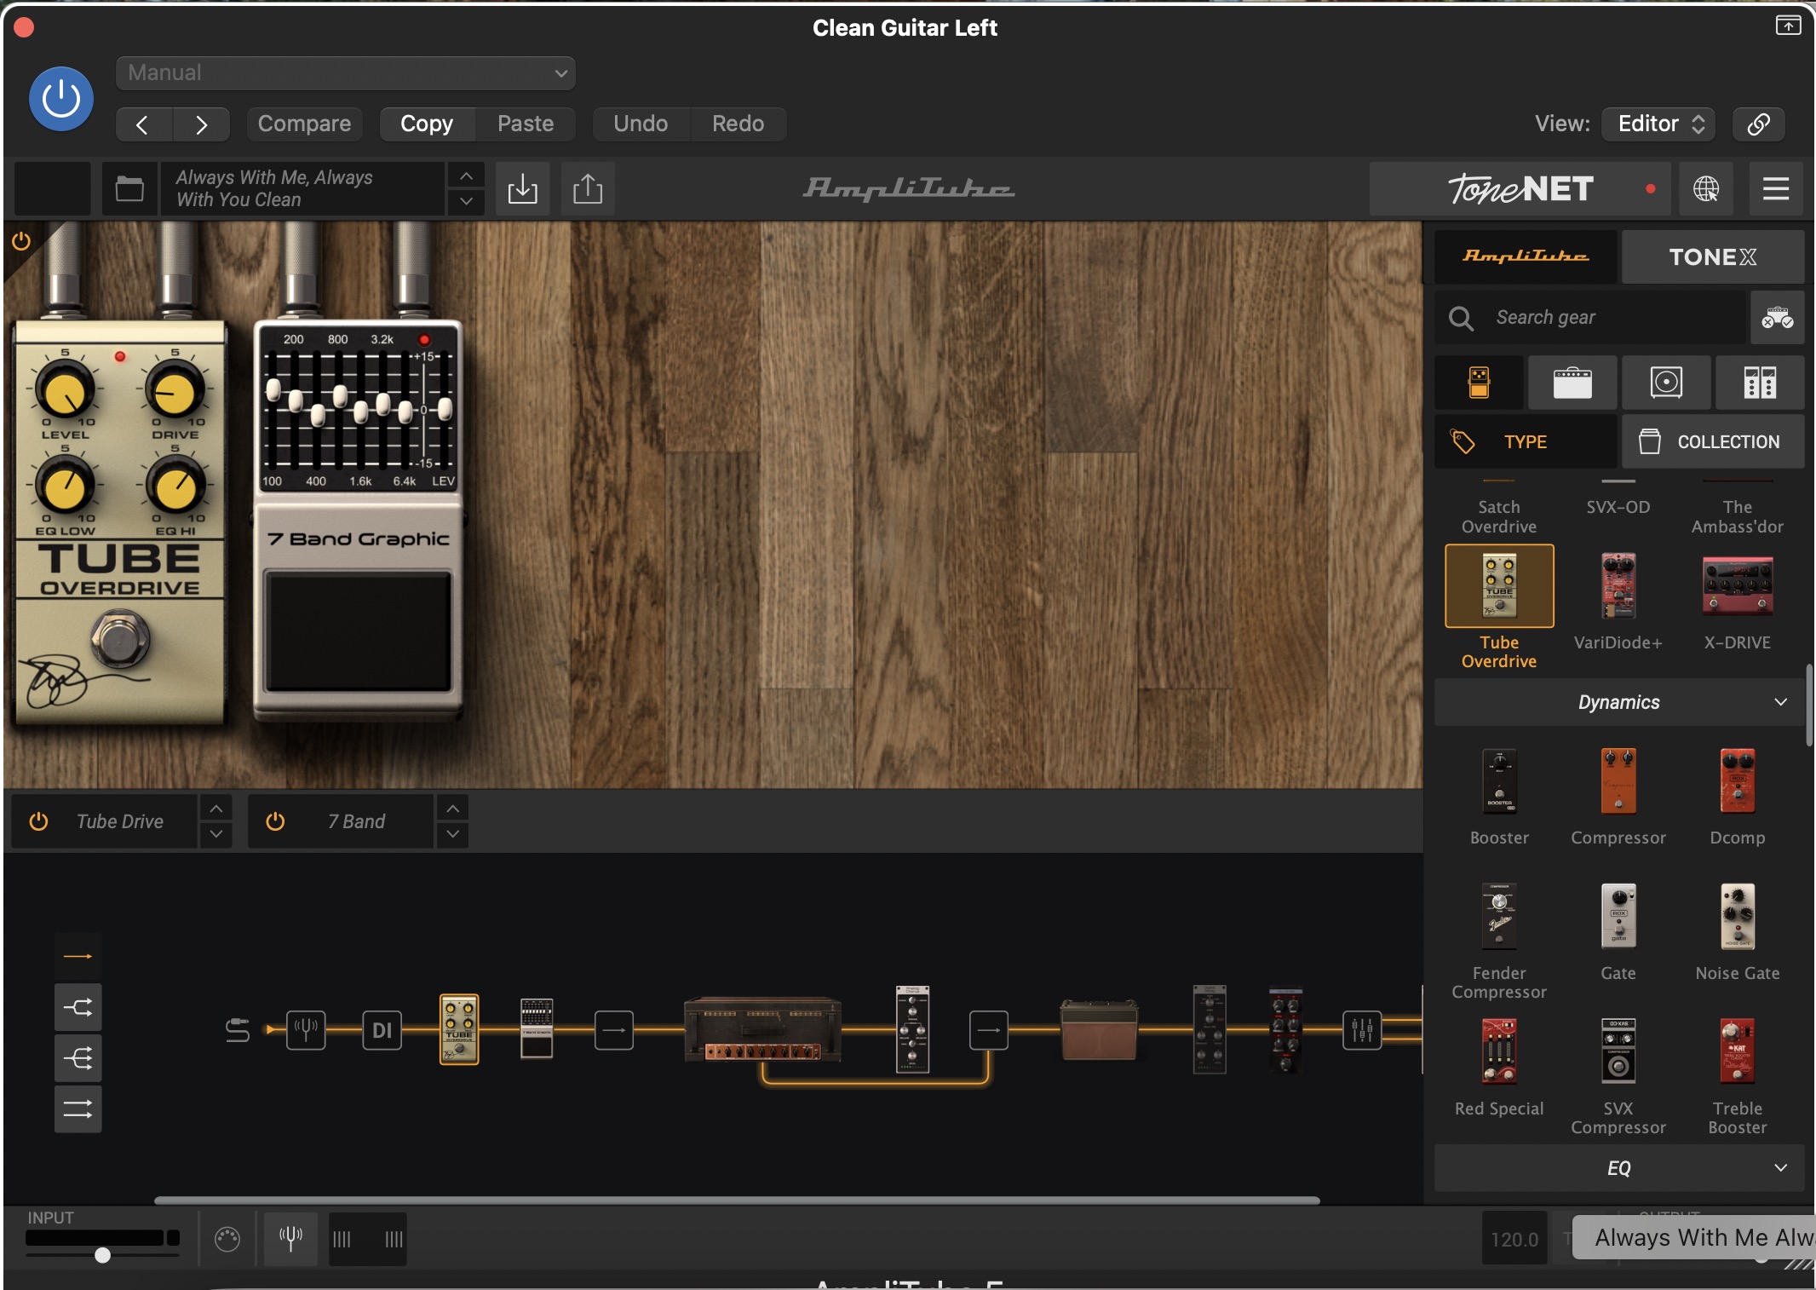Screen dimensions: 1816x1290
Task: Click the DI block in chain
Action: 382,1029
